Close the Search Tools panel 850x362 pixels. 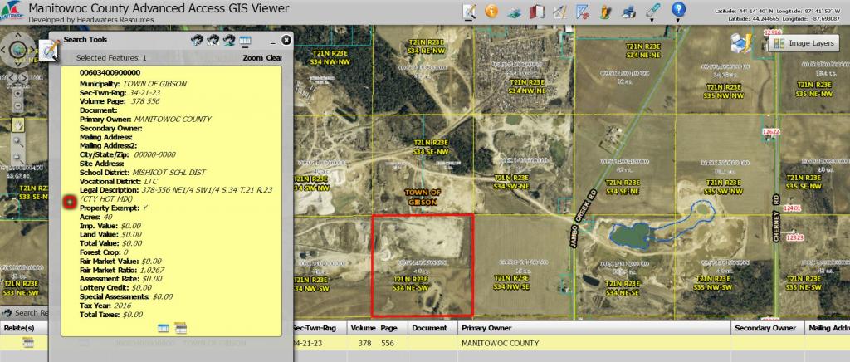[286, 40]
